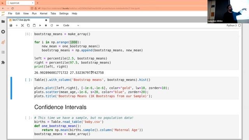Click the 'Confidence Intervals' heading
Image resolution: width=249 pixels, height=140 pixels.
click(x=60, y=107)
